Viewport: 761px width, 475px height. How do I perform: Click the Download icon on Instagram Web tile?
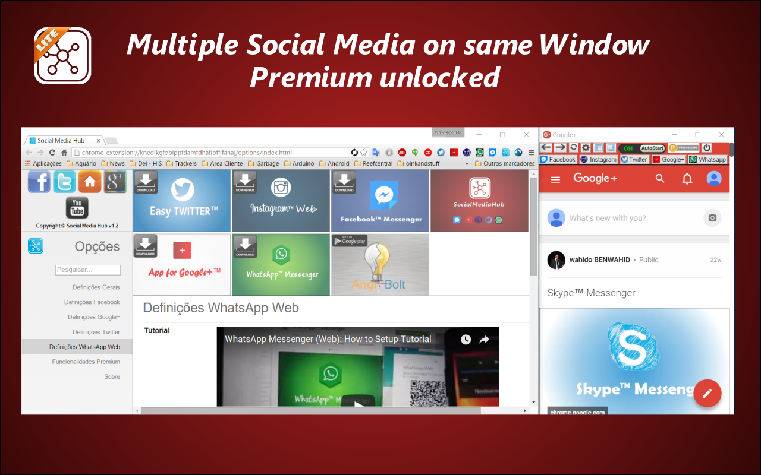pos(245,182)
